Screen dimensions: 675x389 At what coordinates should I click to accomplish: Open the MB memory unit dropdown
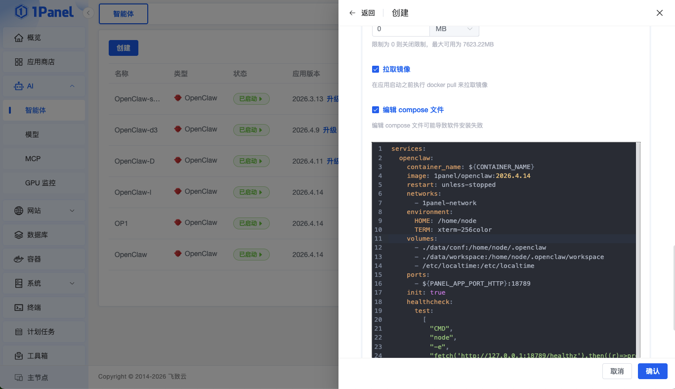(x=454, y=29)
